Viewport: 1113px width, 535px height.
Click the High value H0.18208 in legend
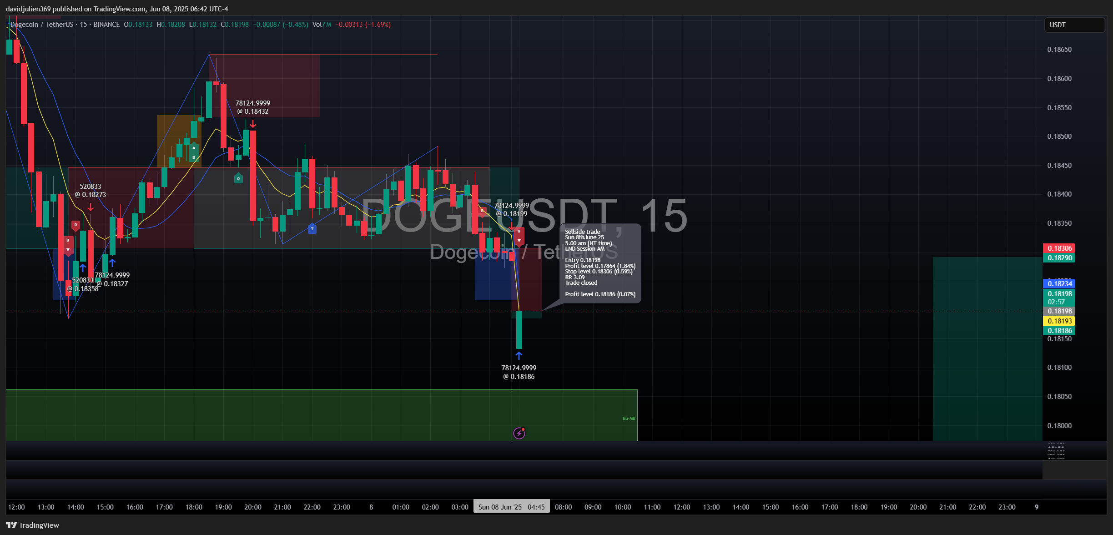(x=171, y=25)
